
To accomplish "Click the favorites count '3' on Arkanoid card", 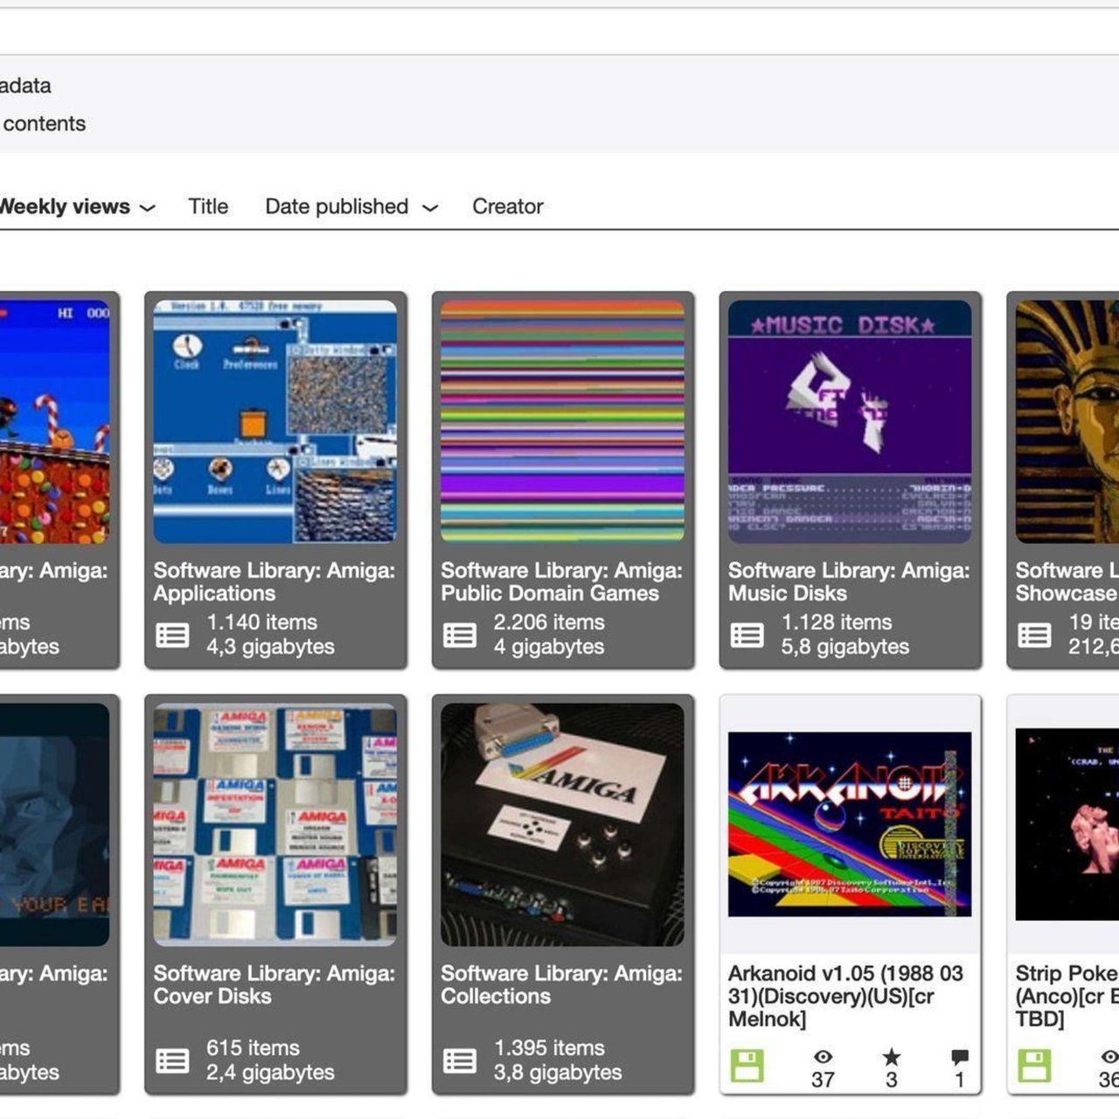I will click(x=892, y=1080).
